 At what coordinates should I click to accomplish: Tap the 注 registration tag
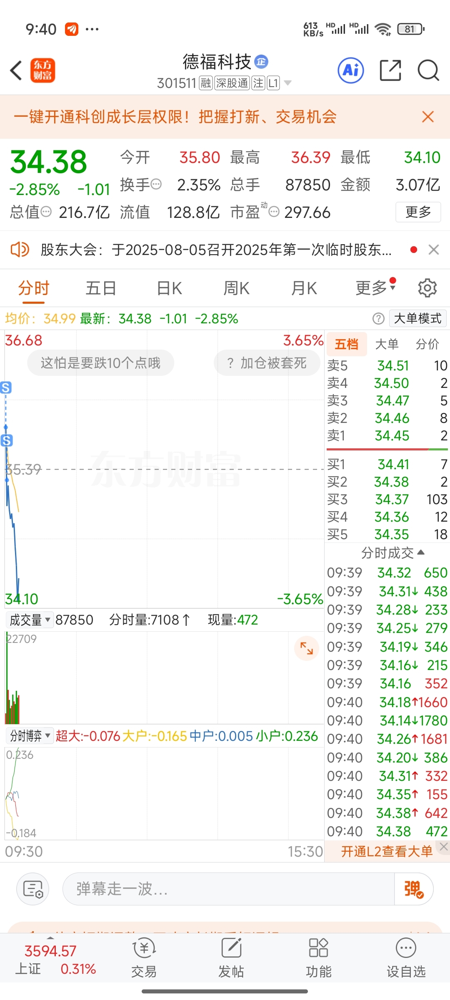[258, 83]
